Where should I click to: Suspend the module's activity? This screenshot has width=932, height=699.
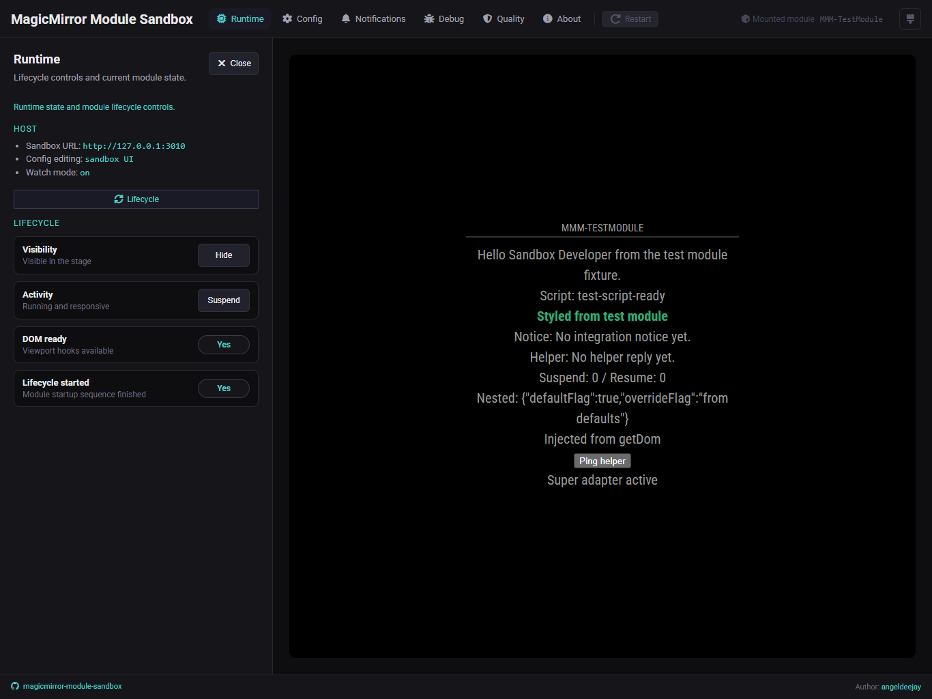tap(224, 300)
